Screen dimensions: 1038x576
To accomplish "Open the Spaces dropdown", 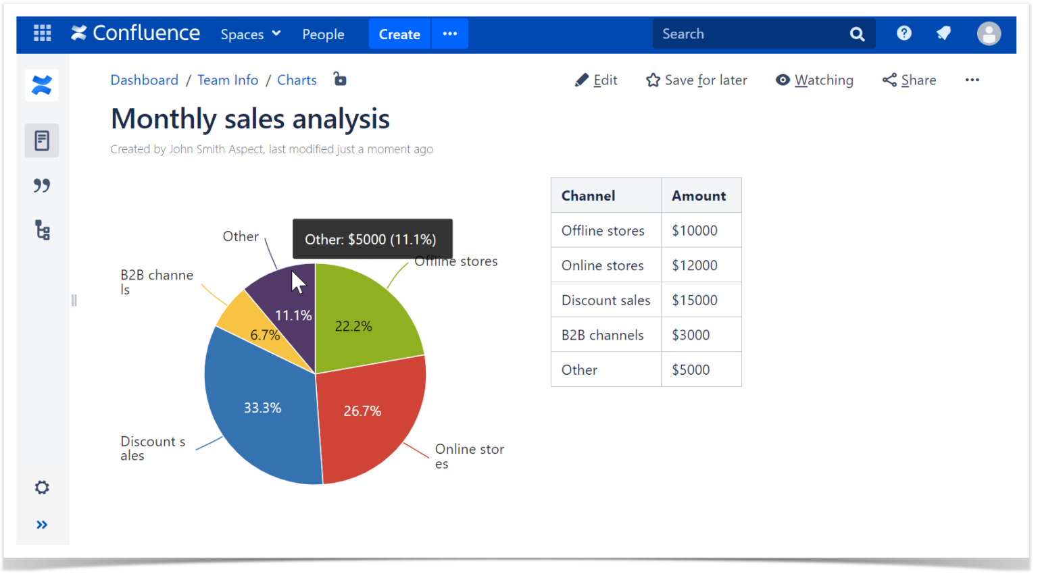I will (x=250, y=34).
